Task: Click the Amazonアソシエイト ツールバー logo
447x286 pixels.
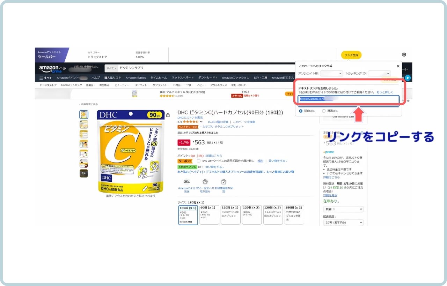Action: (52, 55)
